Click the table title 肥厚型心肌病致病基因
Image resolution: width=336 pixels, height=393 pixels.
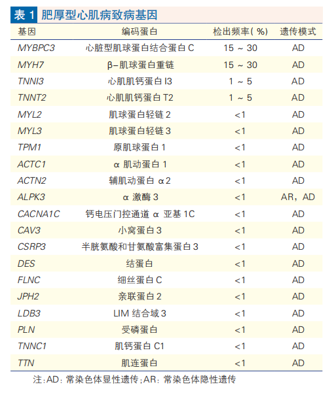coord(100,15)
